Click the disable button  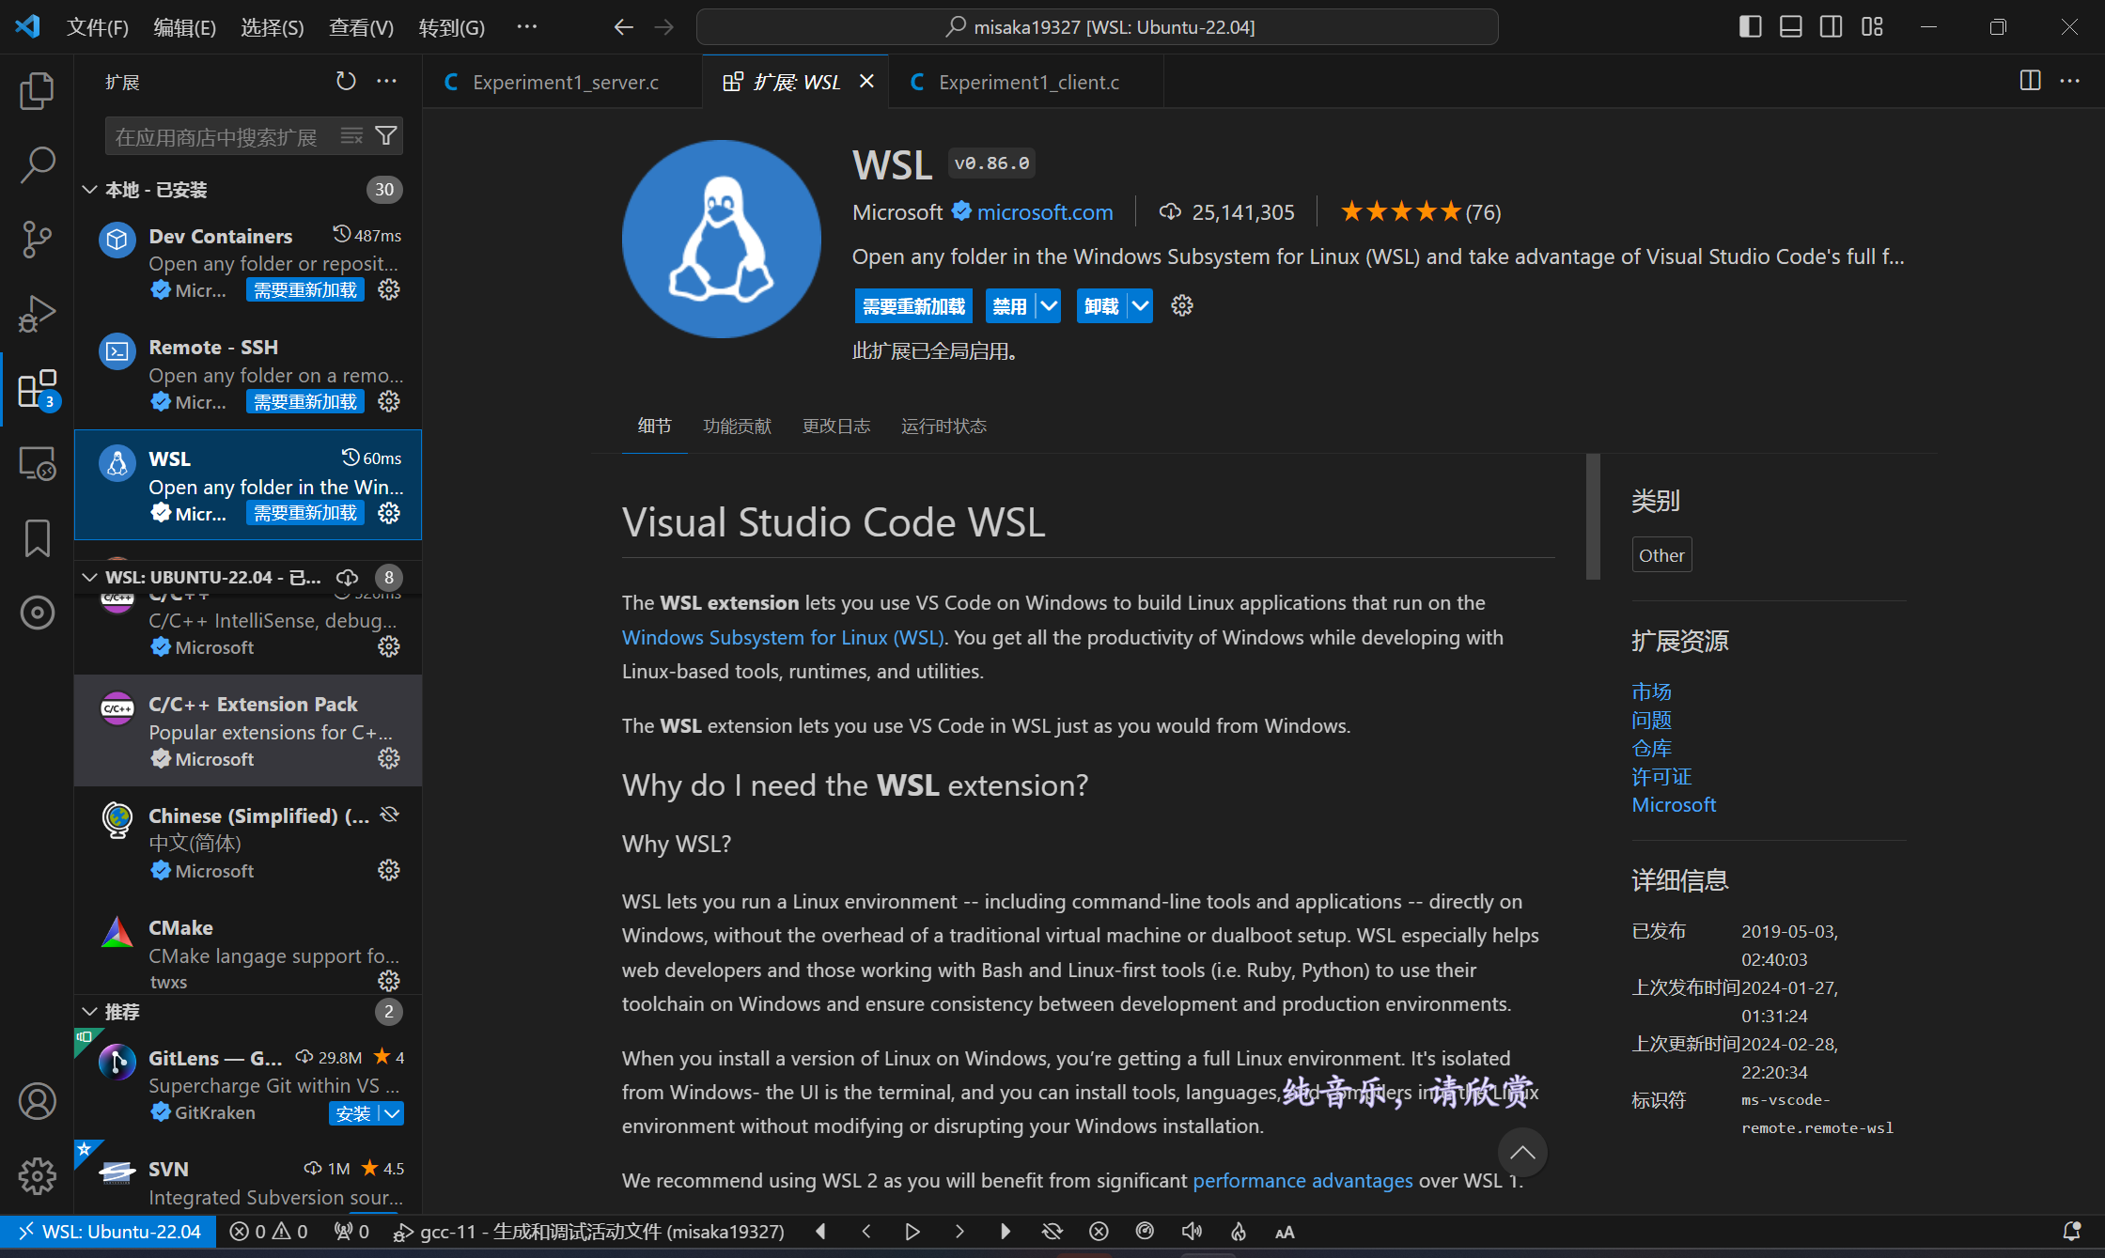coord(1010,306)
